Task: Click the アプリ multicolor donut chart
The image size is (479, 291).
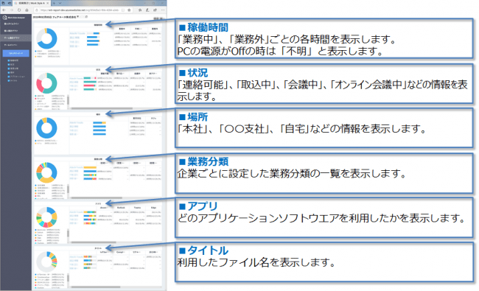Action: [x=46, y=217]
